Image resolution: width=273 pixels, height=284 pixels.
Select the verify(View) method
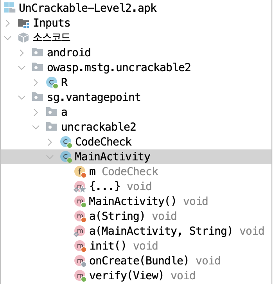(126, 276)
